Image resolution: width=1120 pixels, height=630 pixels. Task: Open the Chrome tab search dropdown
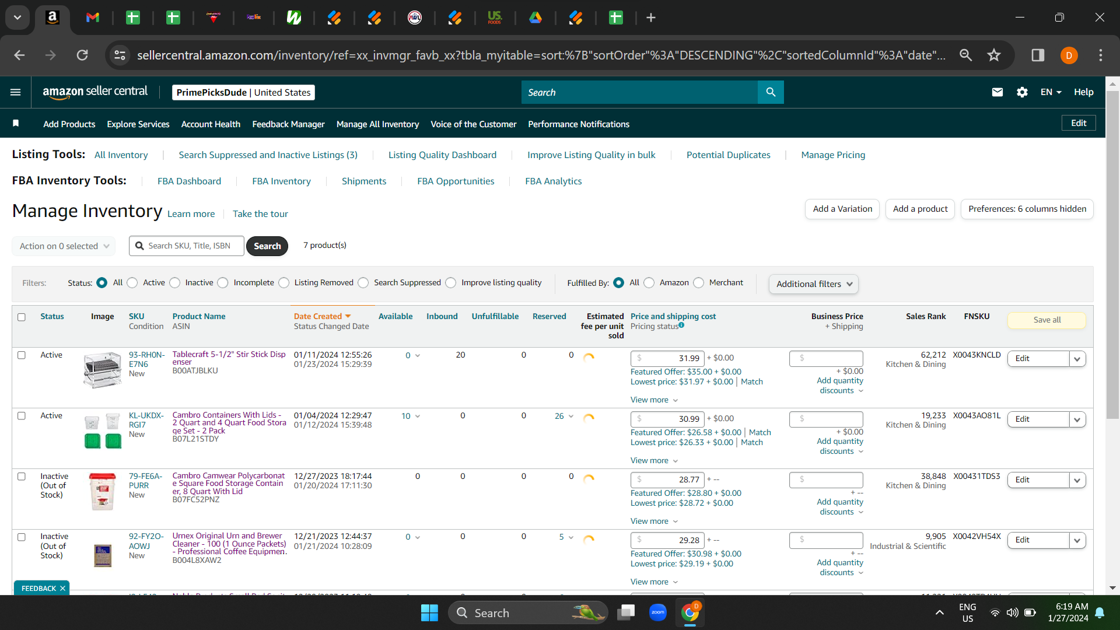(x=17, y=17)
